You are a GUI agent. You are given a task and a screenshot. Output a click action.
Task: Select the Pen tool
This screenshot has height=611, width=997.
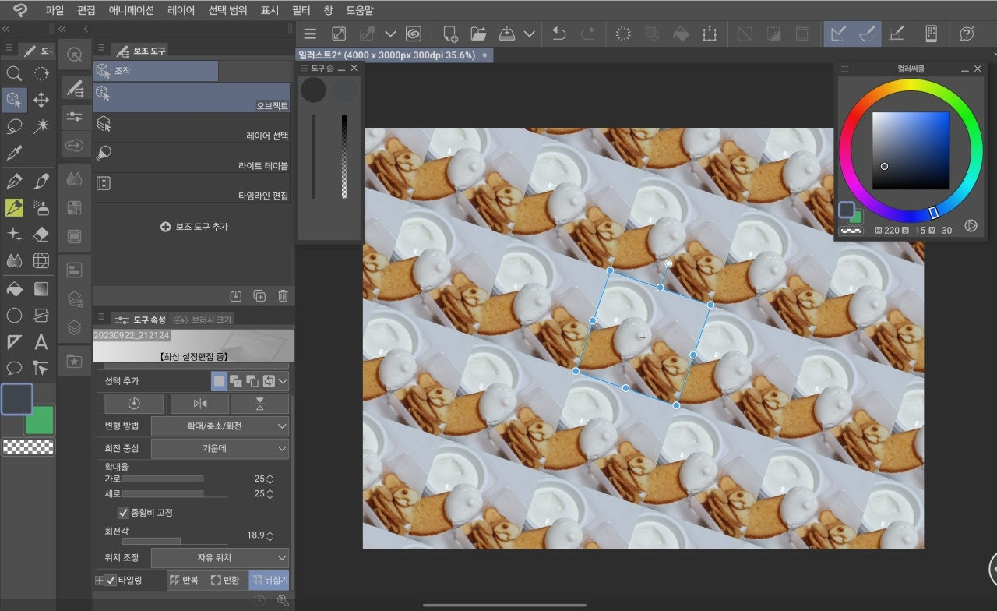click(14, 182)
